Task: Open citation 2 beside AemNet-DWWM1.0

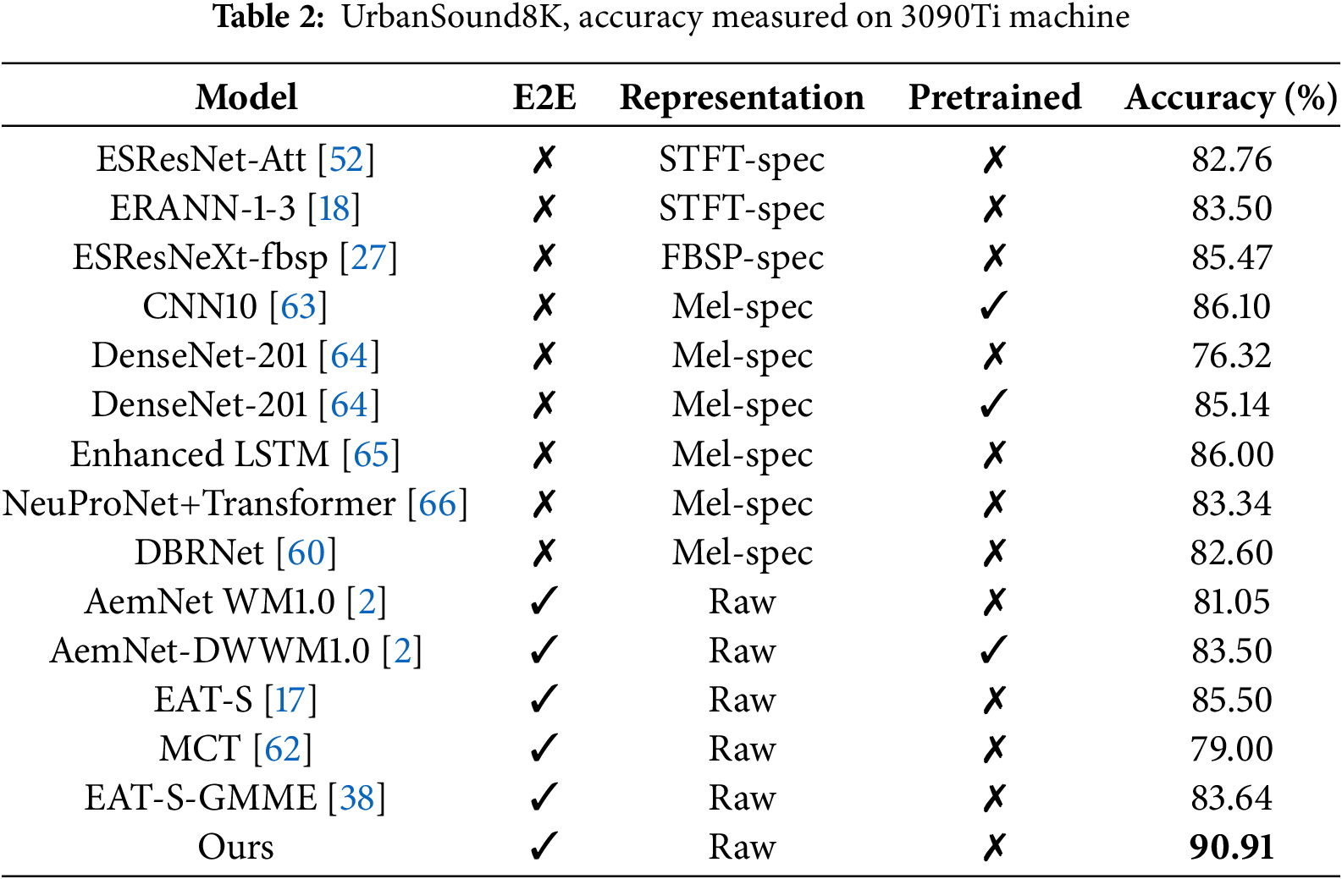Action: 402,651
